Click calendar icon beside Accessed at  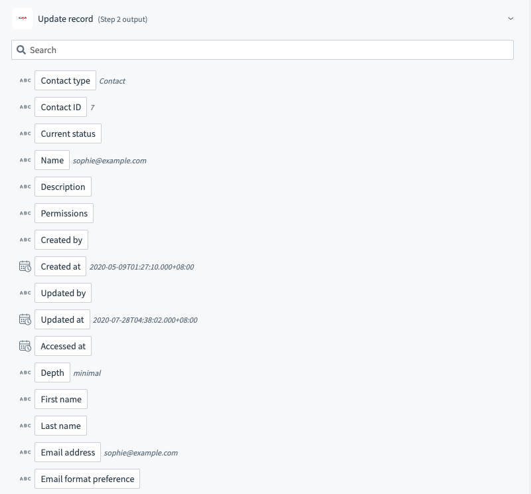point(25,346)
